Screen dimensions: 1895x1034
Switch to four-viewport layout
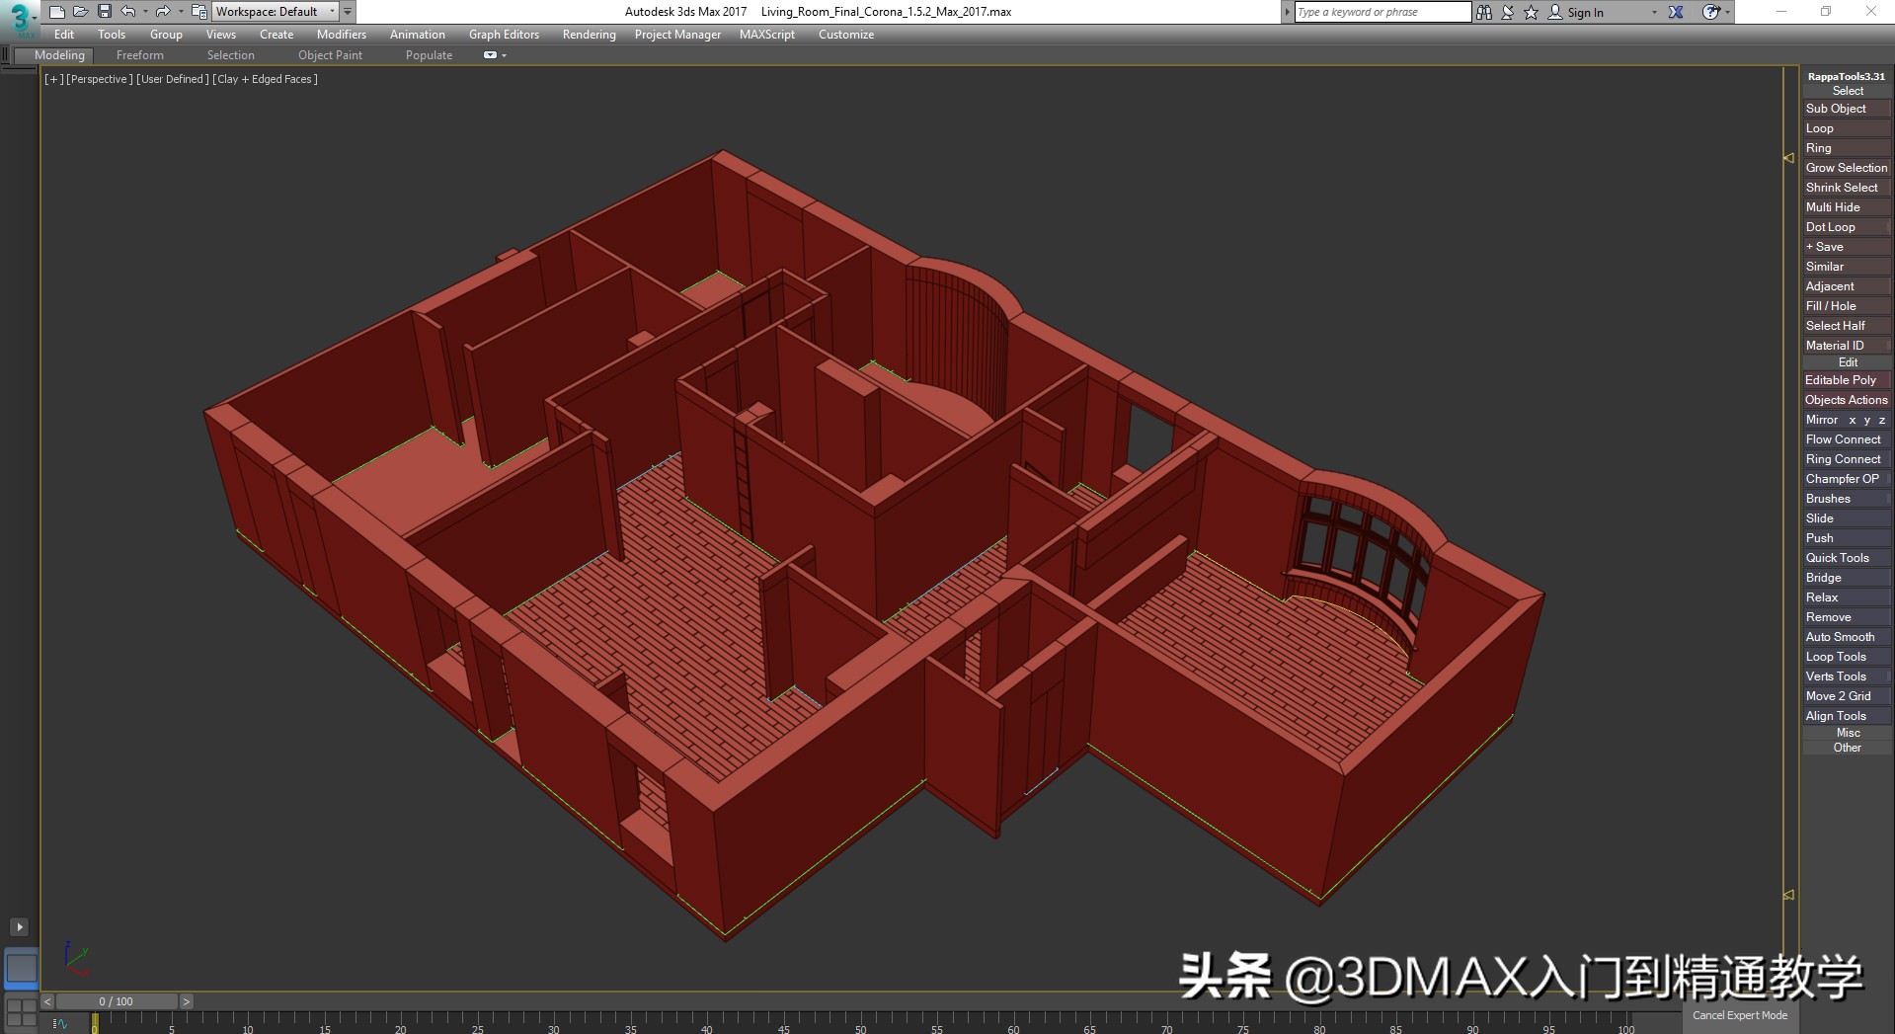click(x=21, y=1012)
